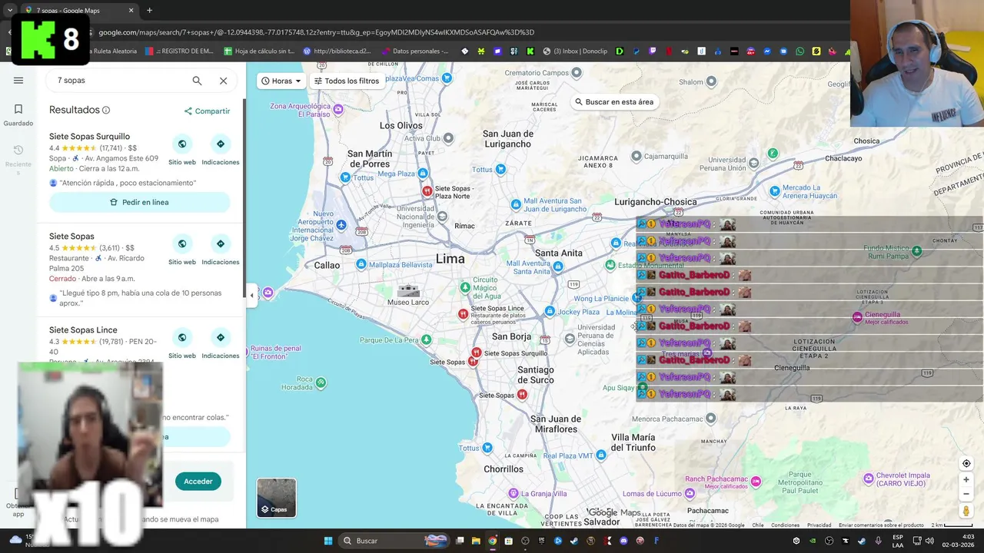
Task: Select the Street View pegman icon
Action: [x=966, y=511]
